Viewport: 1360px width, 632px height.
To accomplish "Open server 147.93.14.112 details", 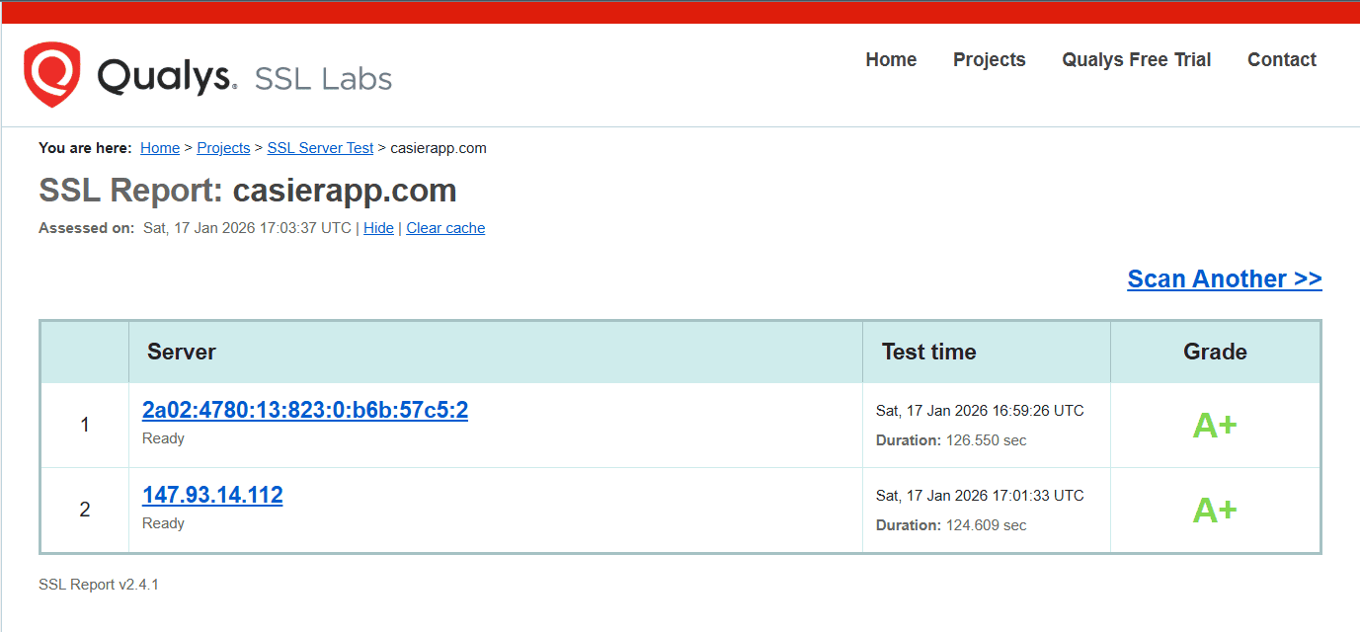I will [212, 496].
